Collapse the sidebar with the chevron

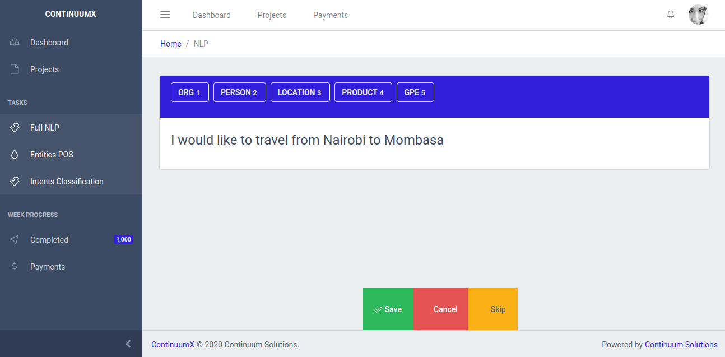click(x=128, y=344)
